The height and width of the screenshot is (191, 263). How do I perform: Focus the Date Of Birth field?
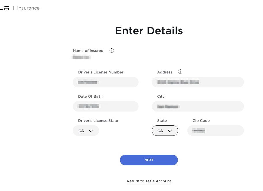tap(106, 106)
